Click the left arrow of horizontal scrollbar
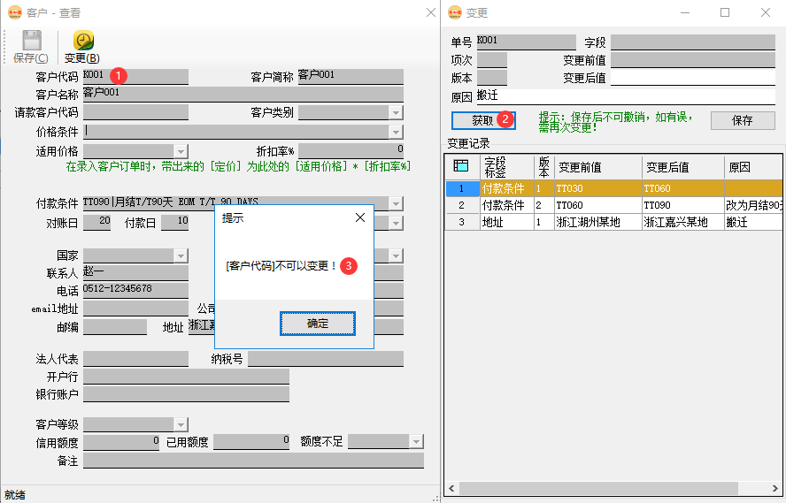This screenshot has height=503, width=786. click(x=452, y=489)
